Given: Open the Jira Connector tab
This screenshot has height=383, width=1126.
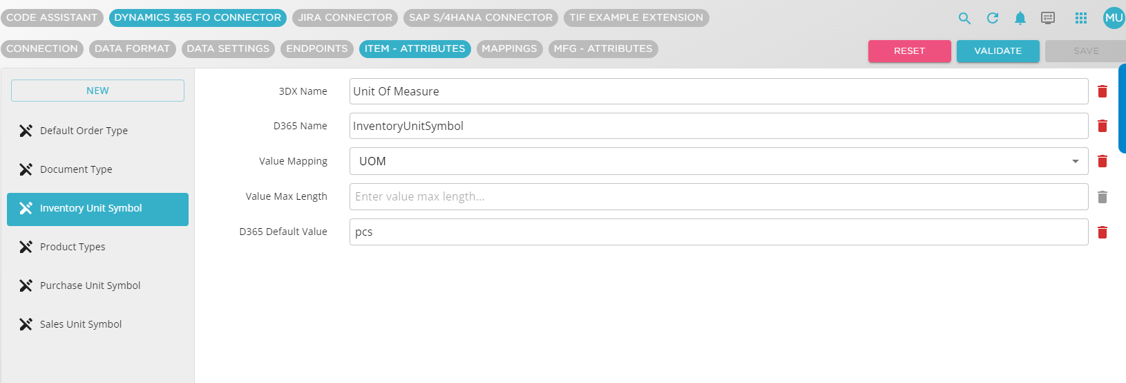Looking at the screenshot, I should 345,18.
